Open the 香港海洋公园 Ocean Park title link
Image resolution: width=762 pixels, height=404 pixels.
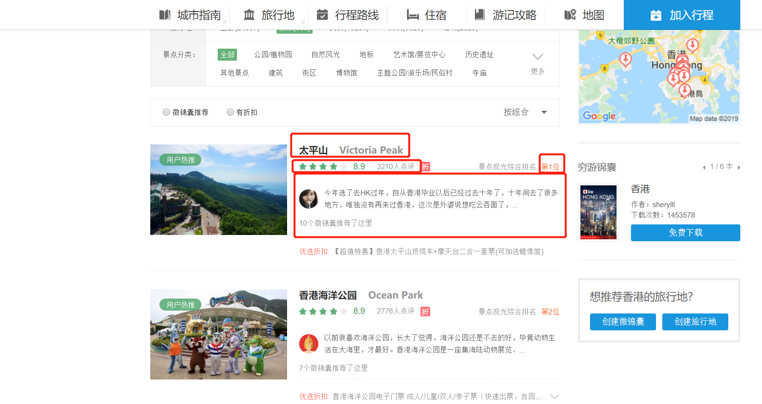point(361,295)
